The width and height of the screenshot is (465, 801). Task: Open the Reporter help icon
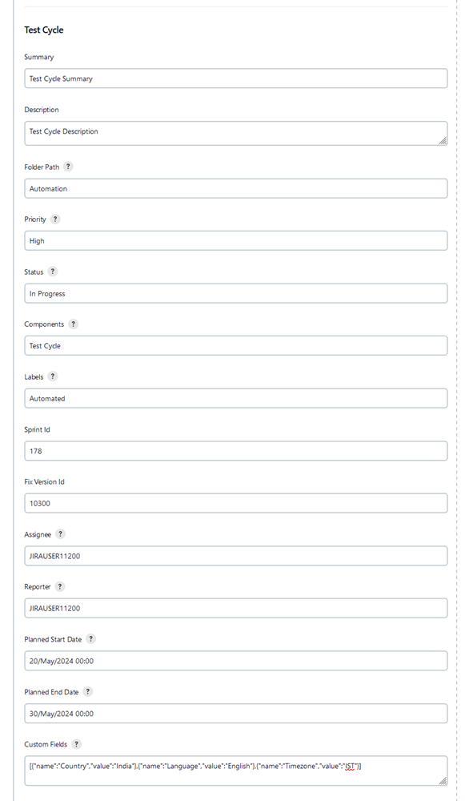point(59,586)
